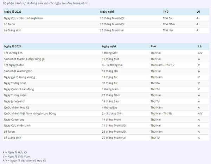Click '11 tháng Mười Một' date cell

(114, 126)
